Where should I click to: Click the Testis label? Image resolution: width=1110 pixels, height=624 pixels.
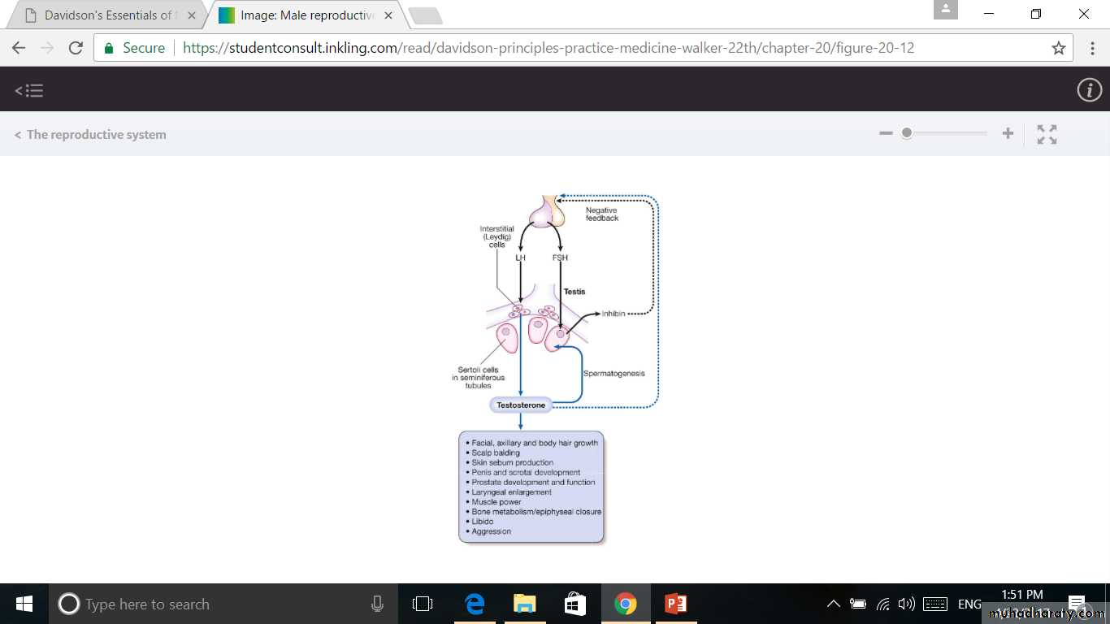pos(575,292)
